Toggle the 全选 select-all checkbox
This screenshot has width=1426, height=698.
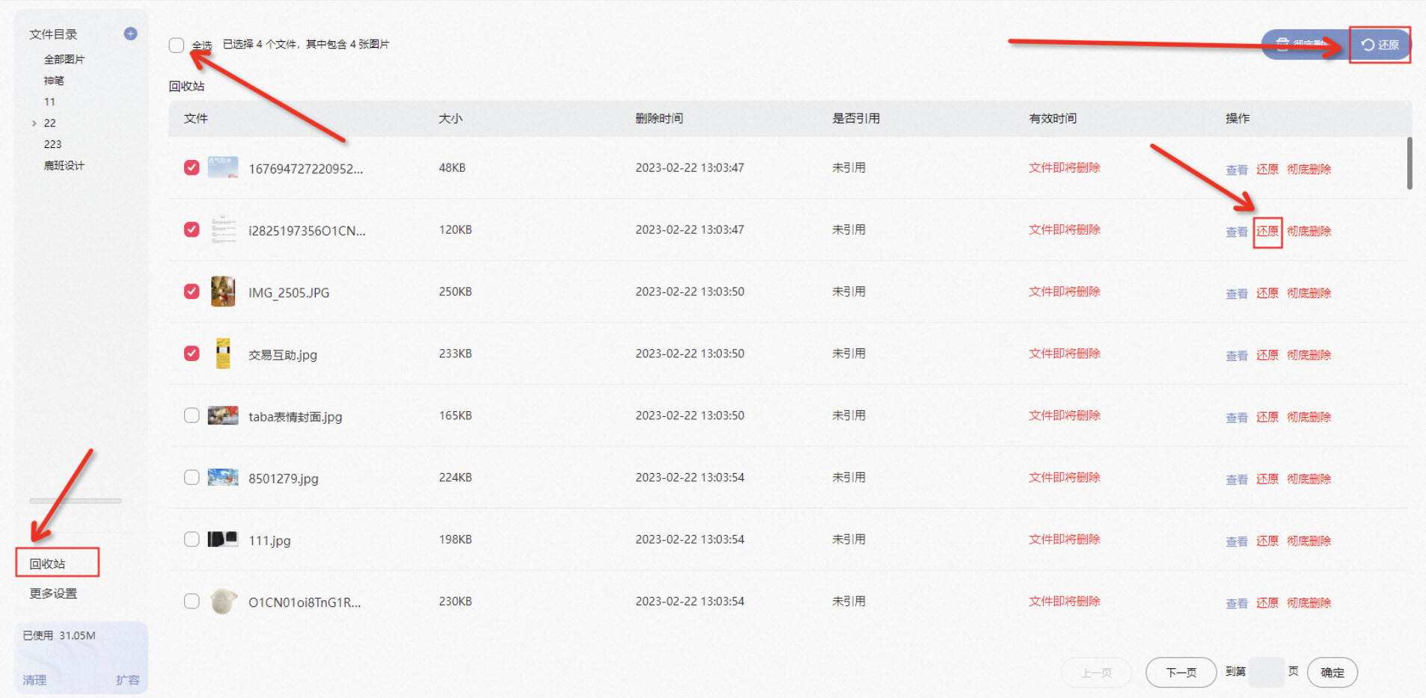[177, 45]
